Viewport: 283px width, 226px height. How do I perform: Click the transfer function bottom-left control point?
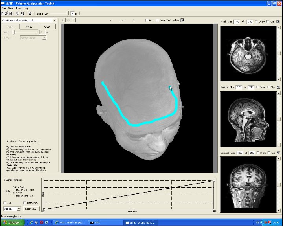click(44, 209)
